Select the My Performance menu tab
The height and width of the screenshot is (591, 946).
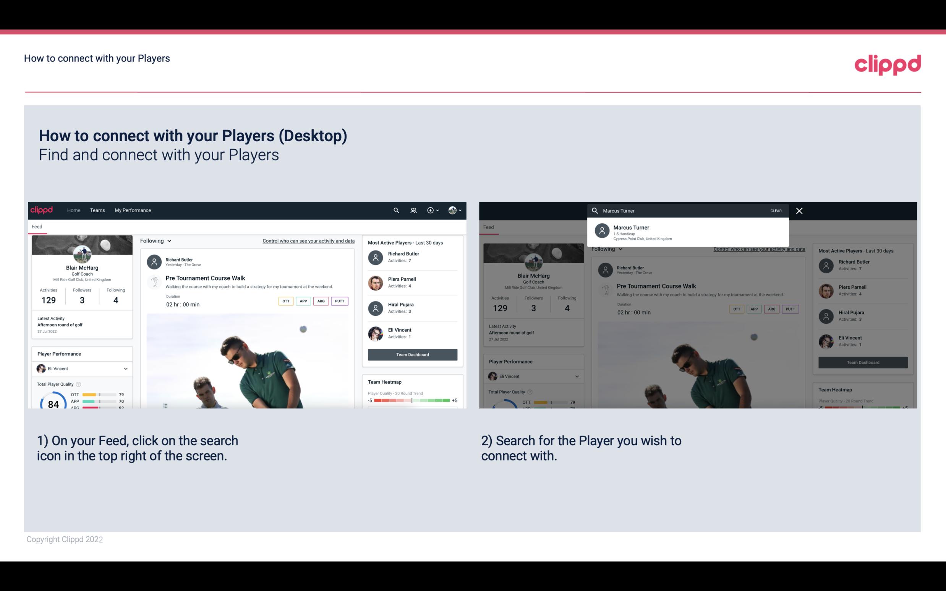pos(132,210)
